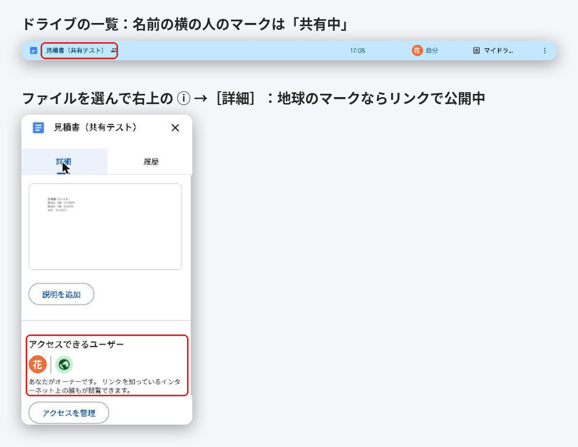Image resolution: width=578 pixels, height=447 pixels.
Task: Click the shared people icon beside the file name
Action: point(114,50)
